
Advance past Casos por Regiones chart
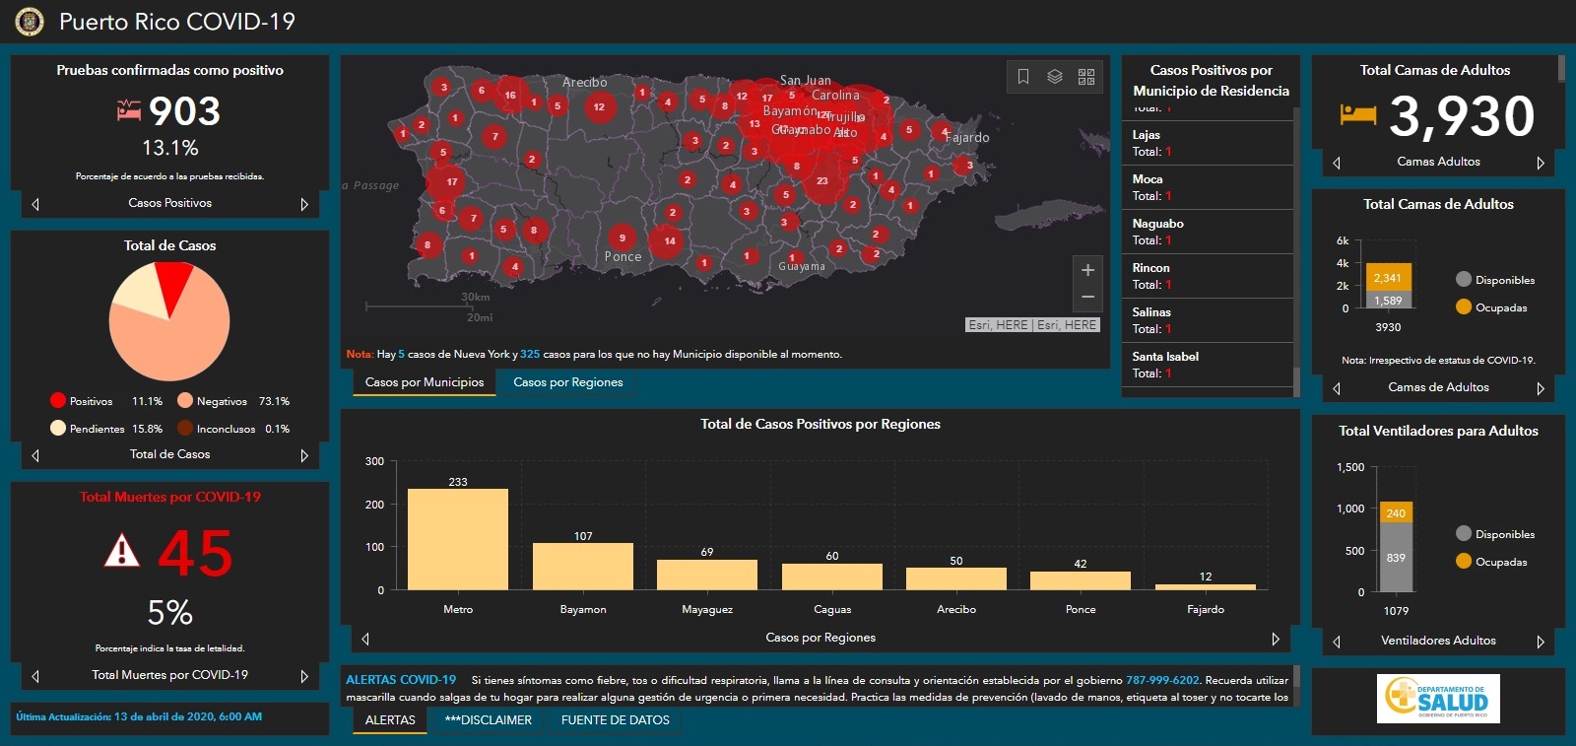[x=1276, y=639]
